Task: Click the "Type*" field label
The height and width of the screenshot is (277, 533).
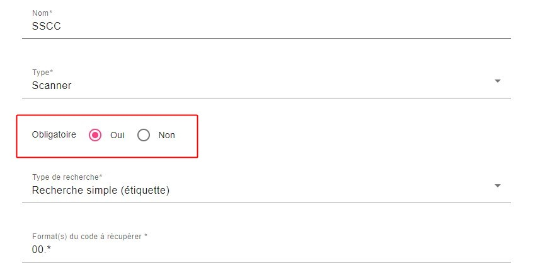Action: [x=43, y=73]
